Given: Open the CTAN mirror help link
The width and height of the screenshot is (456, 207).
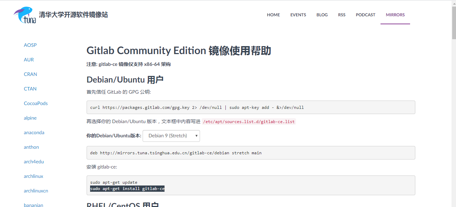Looking at the screenshot, I should click(30, 89).
